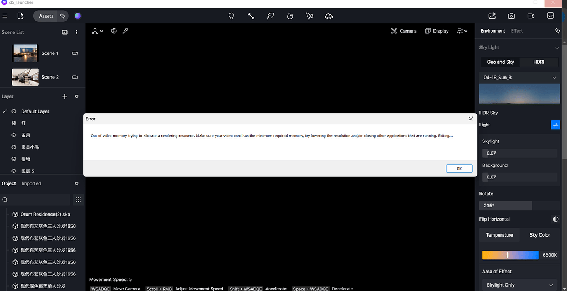
Task: Toggle the Light settings blue button
Action: pyautogui.click(x=555, y=125)
